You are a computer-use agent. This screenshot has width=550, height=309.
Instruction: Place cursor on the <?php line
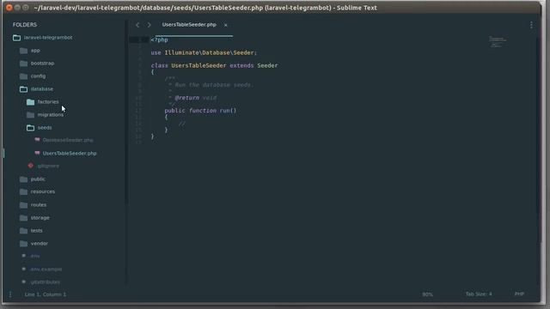159,39
